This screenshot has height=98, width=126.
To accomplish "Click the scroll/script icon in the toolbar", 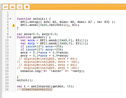I will (x=20, y=7).
